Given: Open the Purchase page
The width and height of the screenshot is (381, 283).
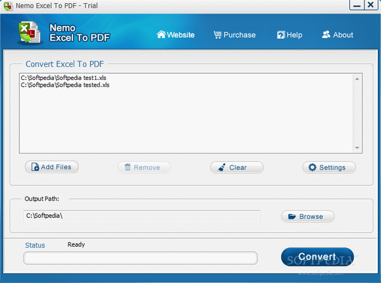Looking at the screenshot, I should coord(234,35).
